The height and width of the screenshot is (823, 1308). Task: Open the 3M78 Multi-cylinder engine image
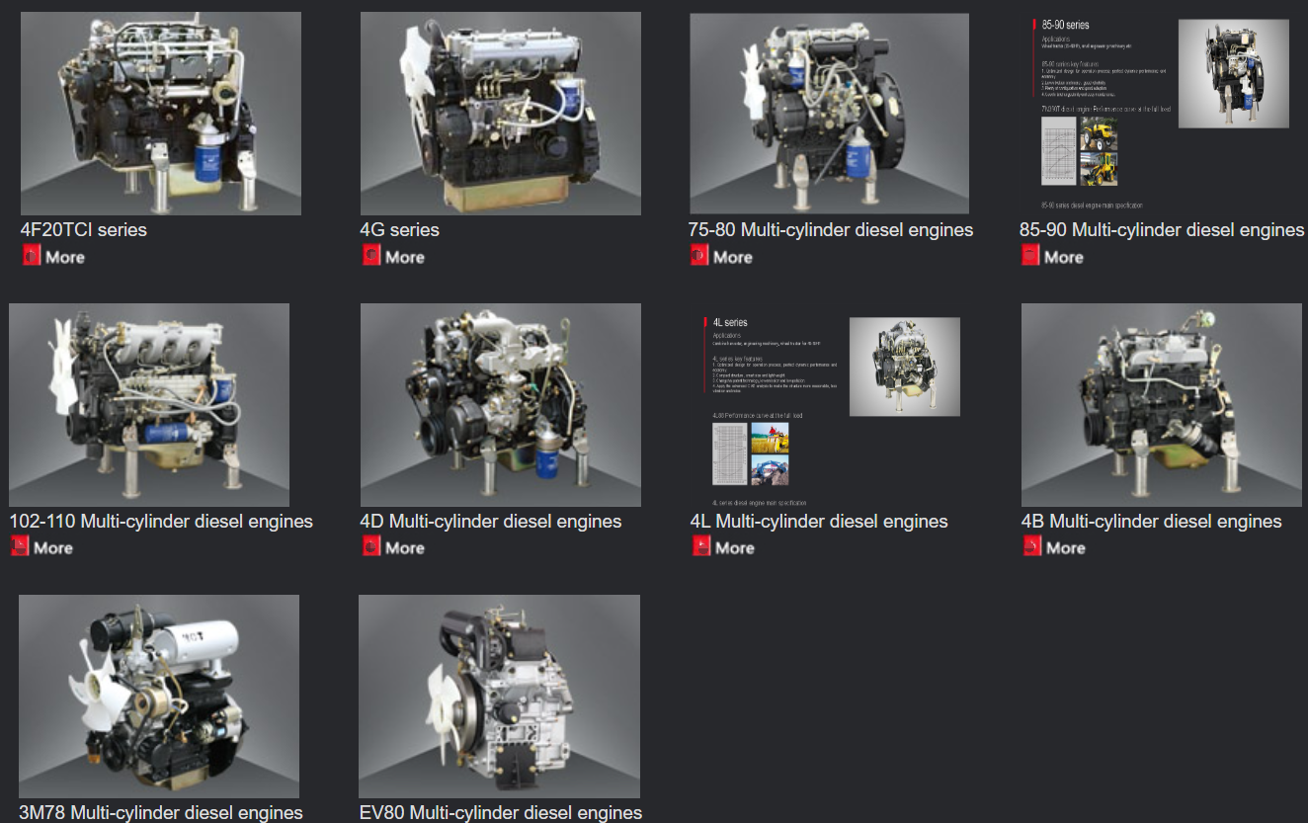tap(159, 697)
